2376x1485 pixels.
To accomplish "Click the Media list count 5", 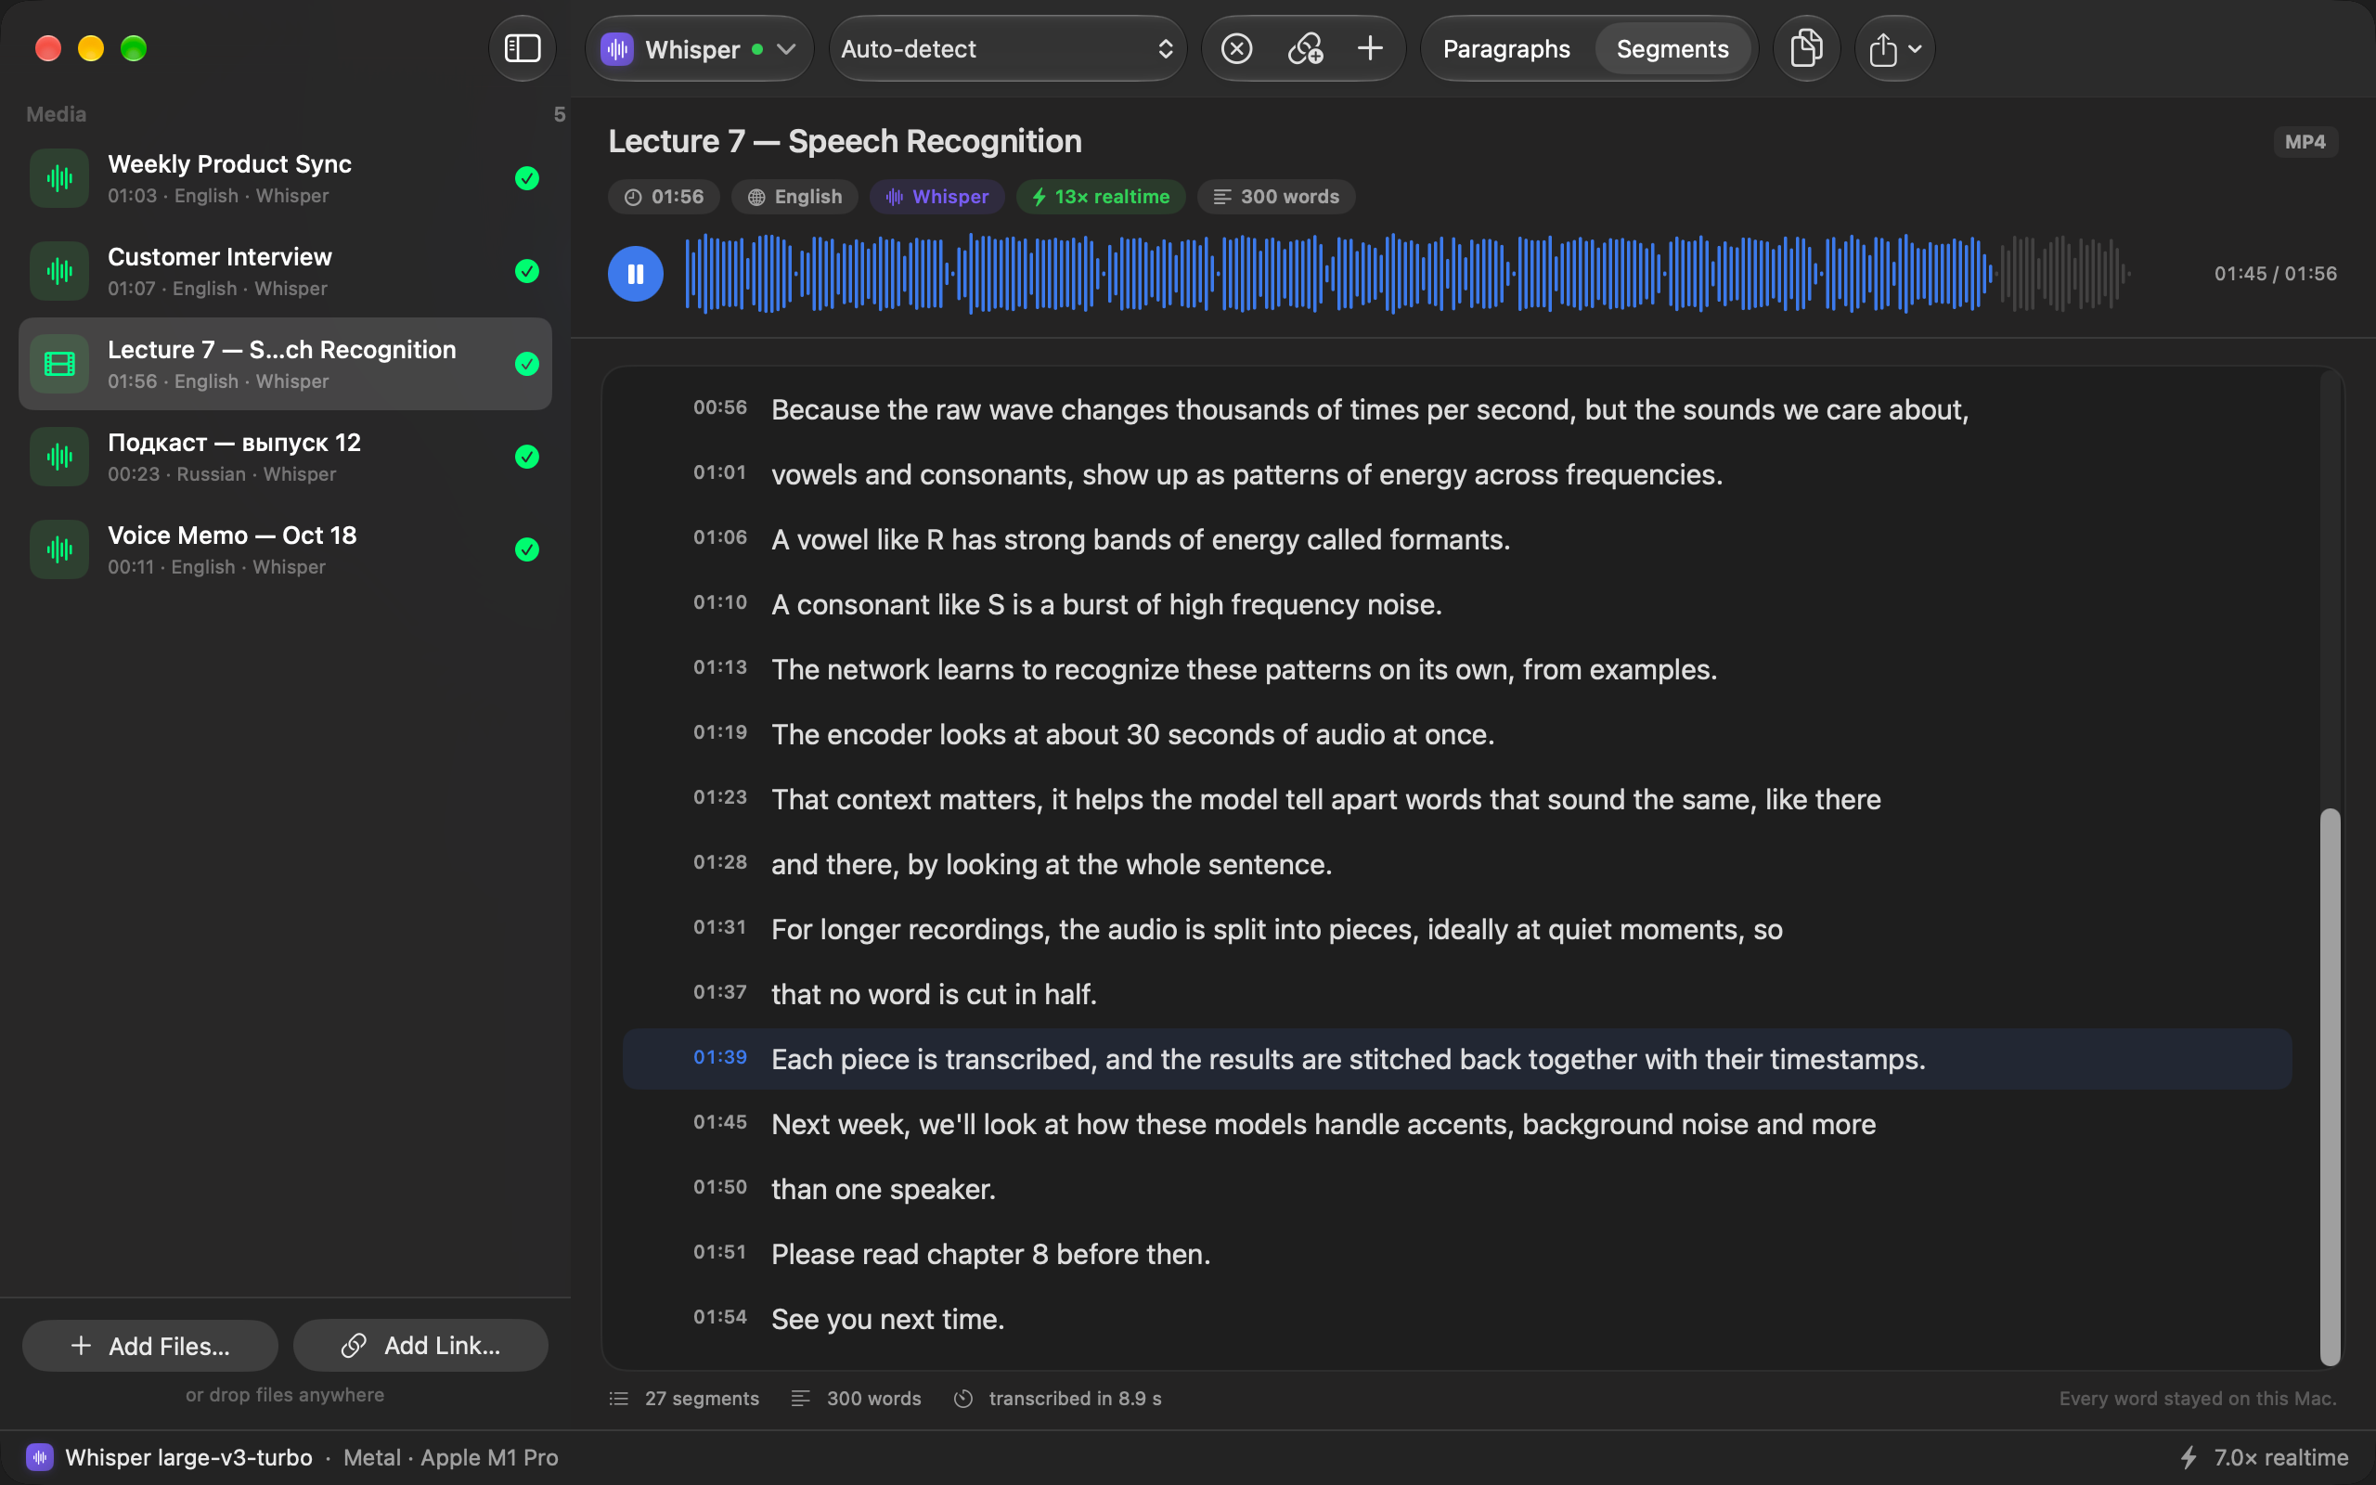I will [x=559, y=114].
